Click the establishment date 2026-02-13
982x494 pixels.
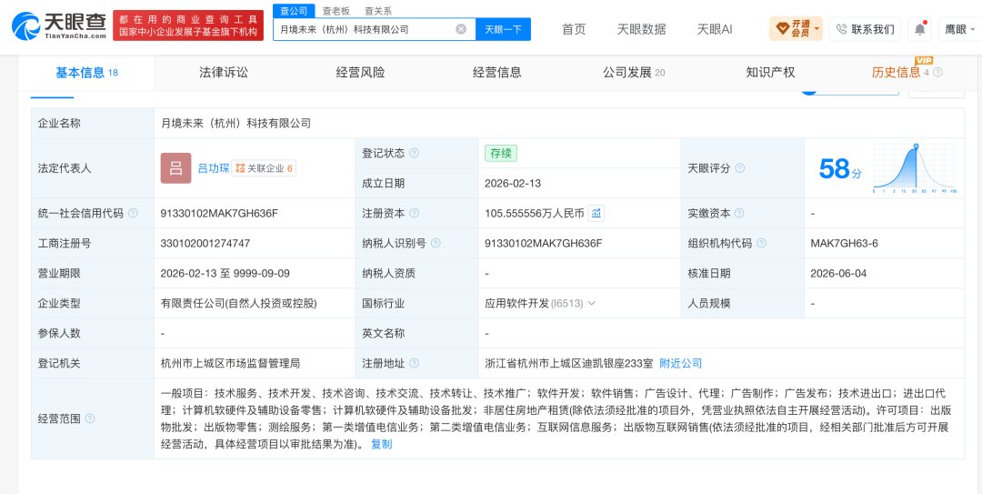513,183
